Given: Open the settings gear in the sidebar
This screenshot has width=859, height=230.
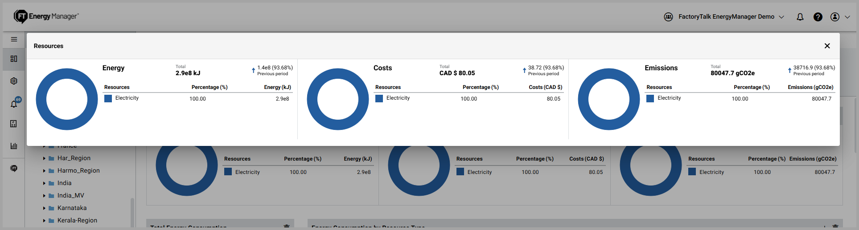Looking at the screenshot, I should pyautogui.click(x=14, y=81).
